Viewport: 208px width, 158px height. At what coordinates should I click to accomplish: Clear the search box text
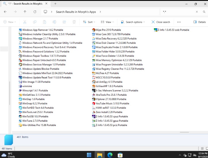pyautogui.click(x=197, y=12)
